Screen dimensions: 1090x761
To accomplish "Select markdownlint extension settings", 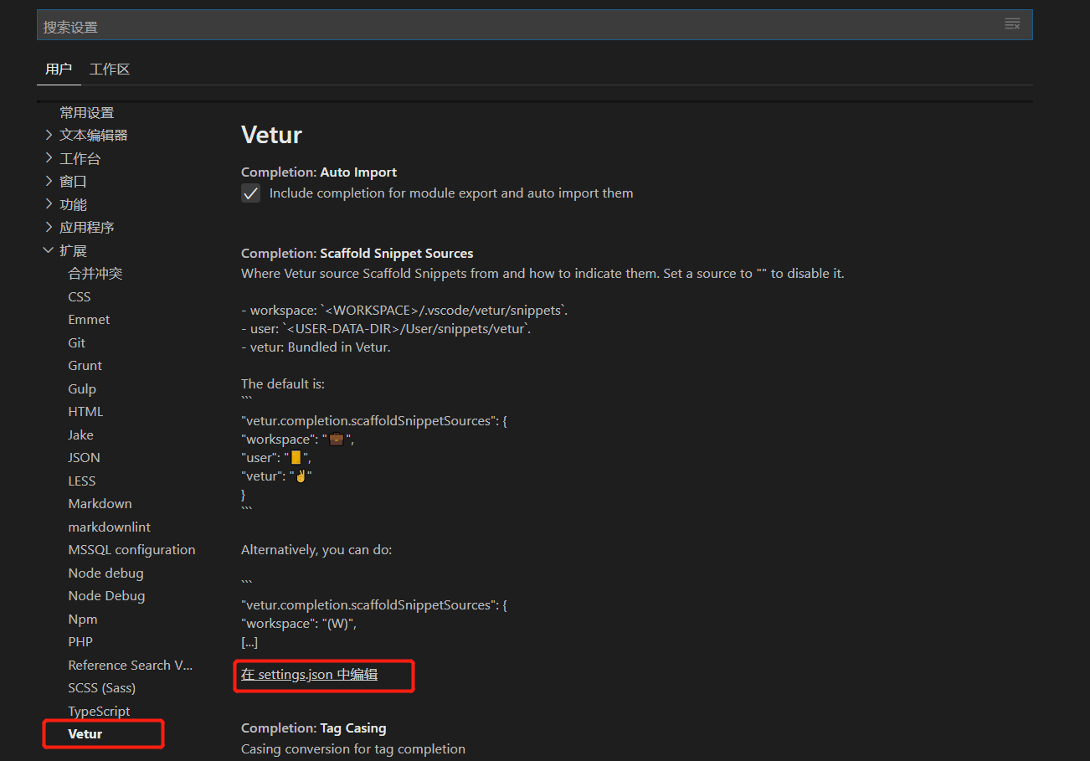I will click(110, 527).
